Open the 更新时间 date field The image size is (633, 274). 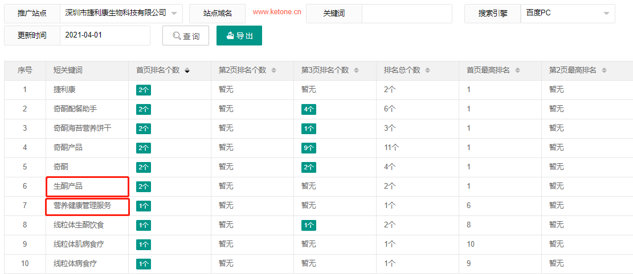[x=105, y=35]
